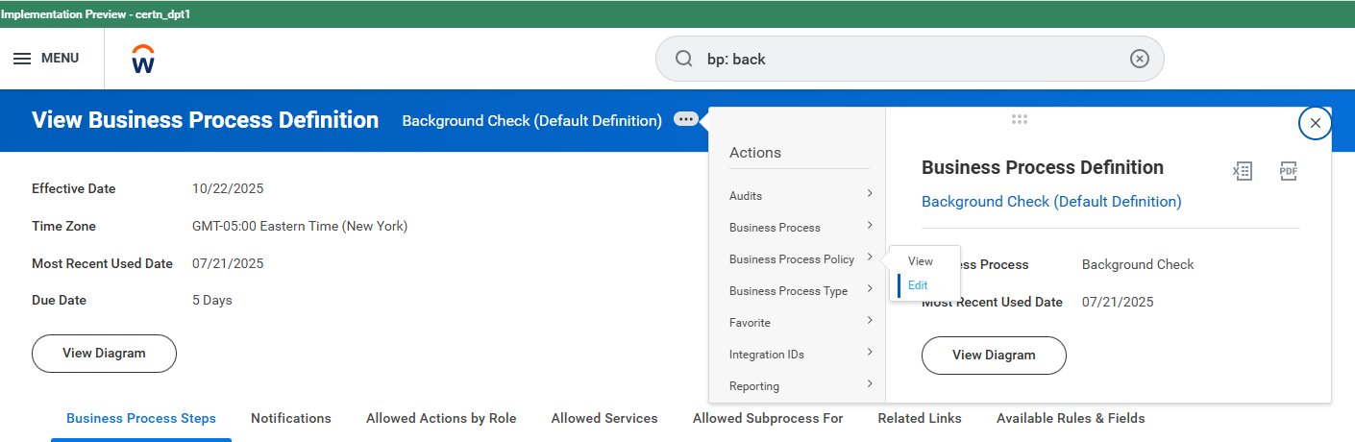1355x442 pixels.
Task: Select Edit in the policy submenu
Action: (x=918, y=285)
